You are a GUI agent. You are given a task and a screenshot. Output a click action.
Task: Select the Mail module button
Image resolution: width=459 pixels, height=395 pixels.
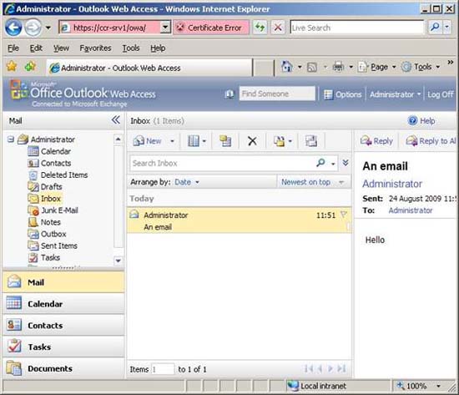[63, 282]
